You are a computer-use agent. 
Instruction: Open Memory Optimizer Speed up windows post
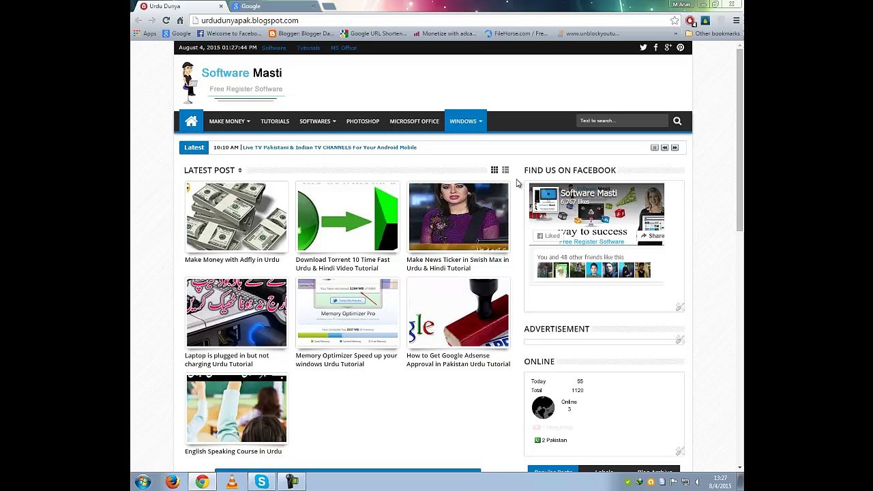(x=346, y=359)
